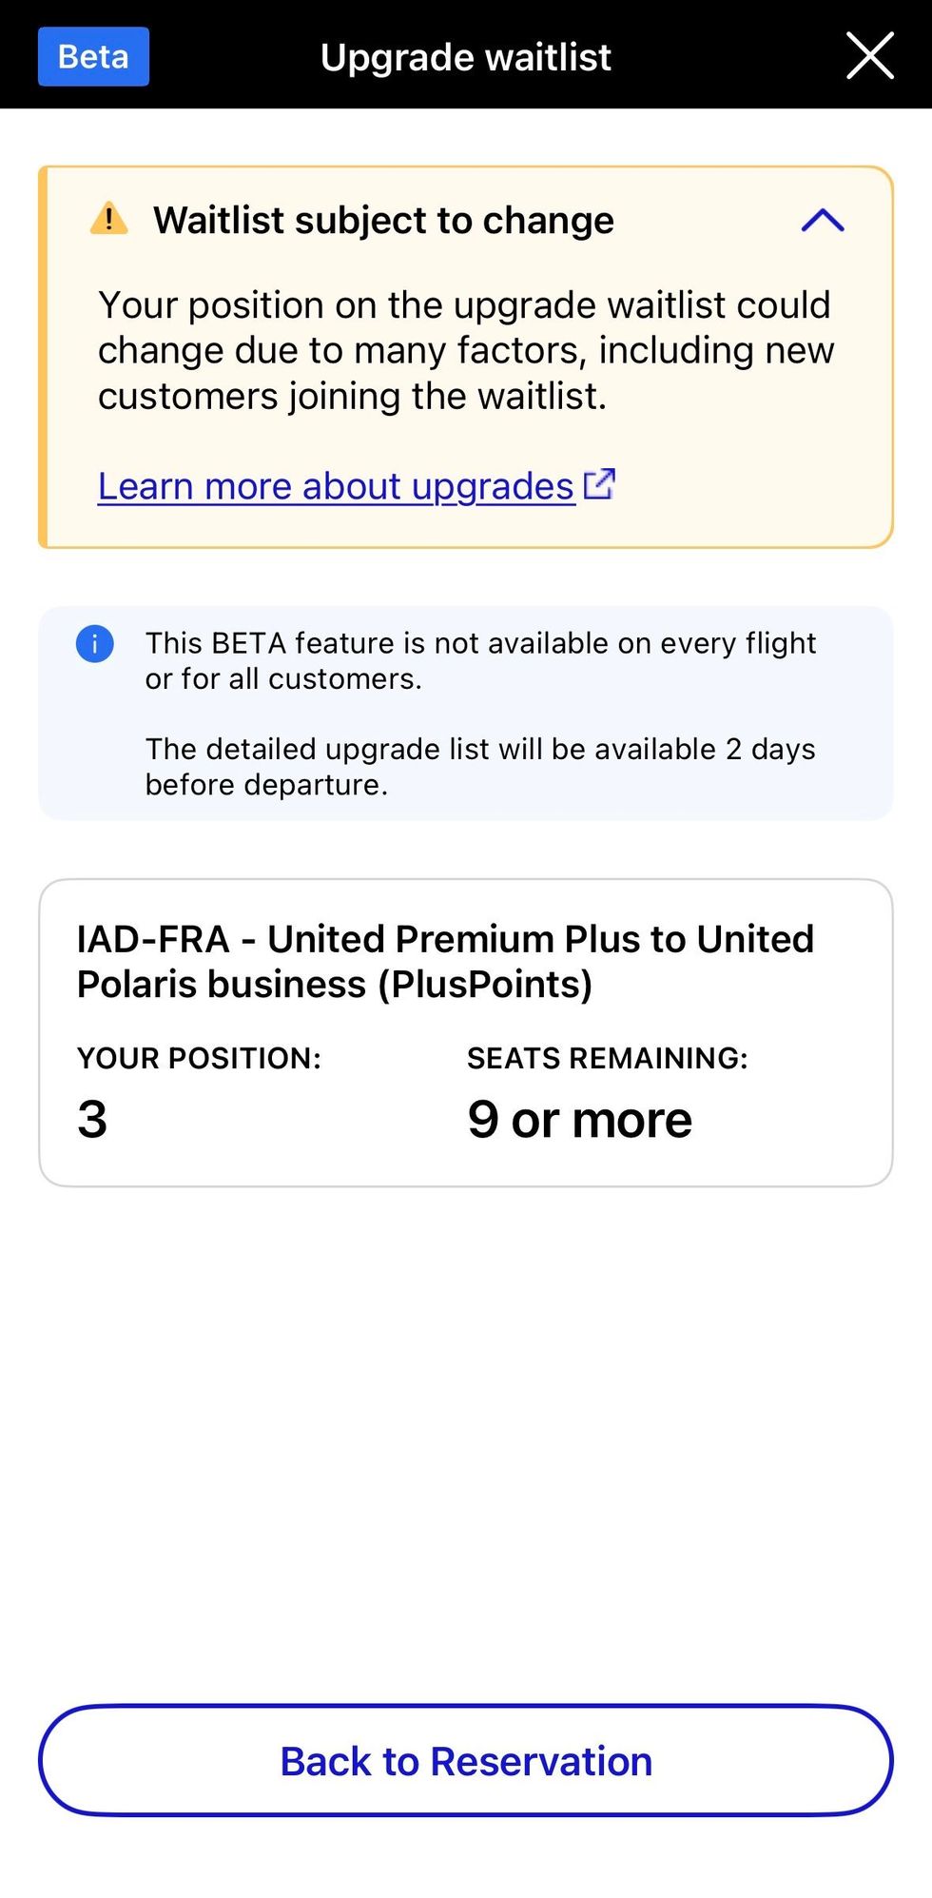Tap the blue Beta badge
Viewport: 932px width, 1898px height.
tap(93, 57)
